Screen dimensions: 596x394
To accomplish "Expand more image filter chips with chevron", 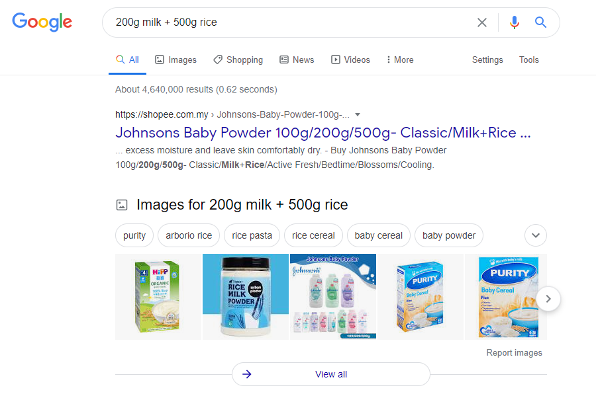I will pos(536,235).
